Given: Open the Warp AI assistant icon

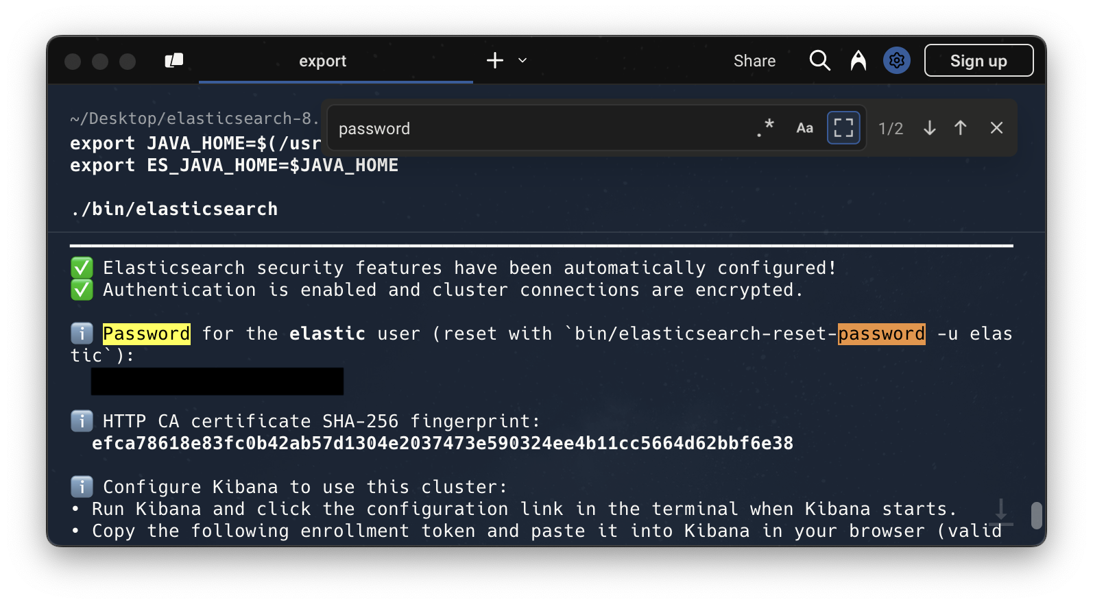Looking at the screenshot, I should tap(858, 61).
